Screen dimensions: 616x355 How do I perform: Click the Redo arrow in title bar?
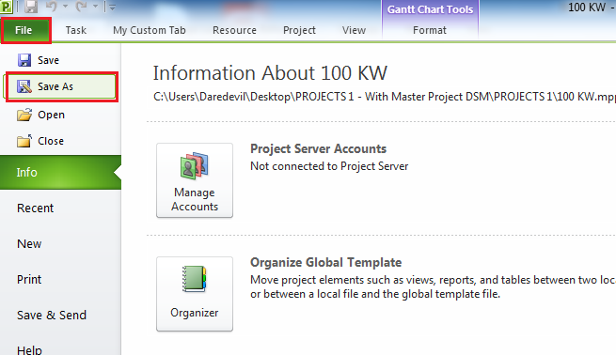[82, 7]
